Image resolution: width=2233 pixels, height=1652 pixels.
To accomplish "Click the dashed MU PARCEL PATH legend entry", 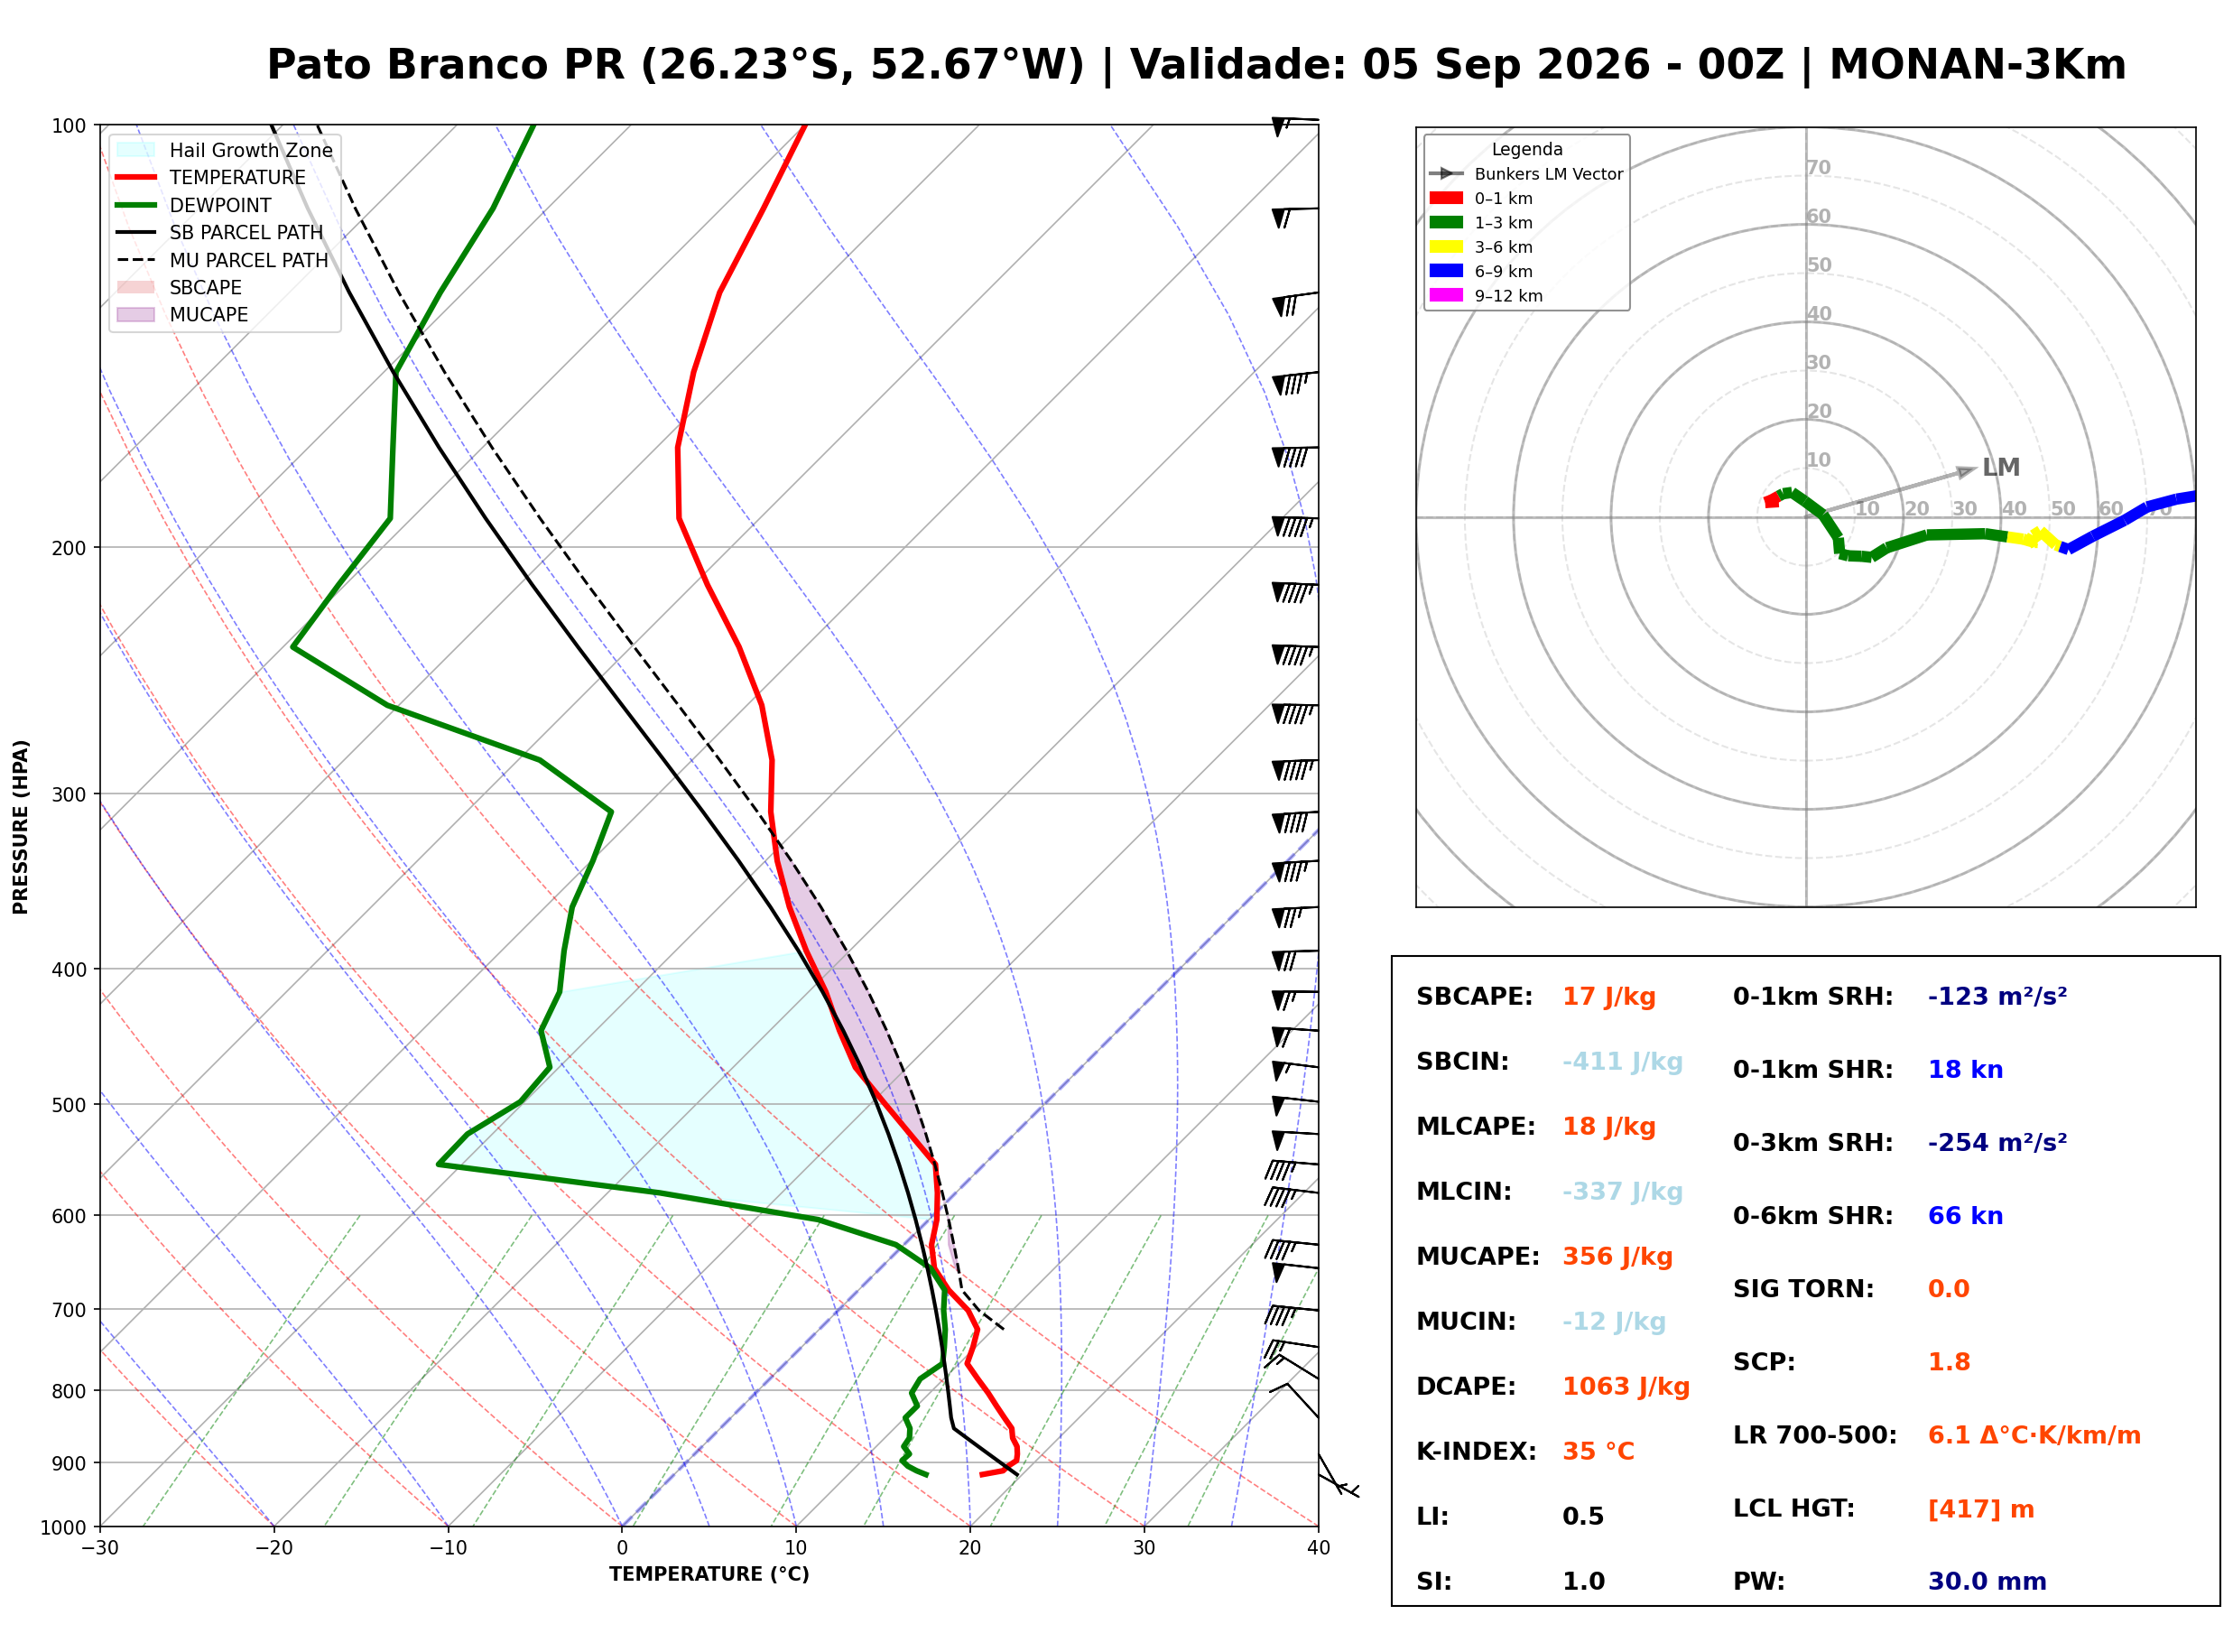I will click(222, 260).
